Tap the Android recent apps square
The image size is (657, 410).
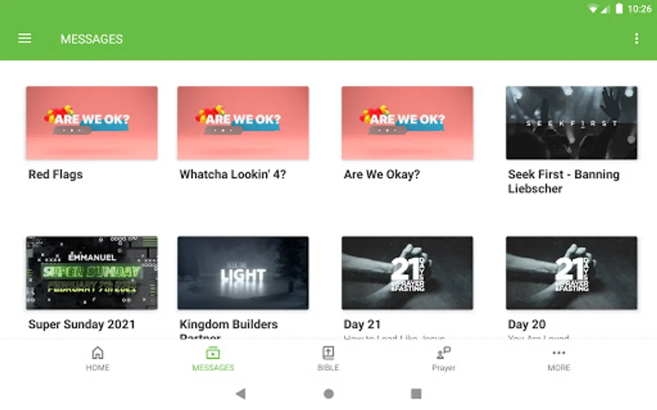click(x=416, y=394)
